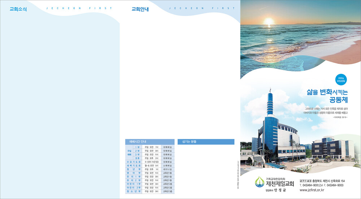
Task: Click the 영아부 row label
Action: click(x=134, y=173)
